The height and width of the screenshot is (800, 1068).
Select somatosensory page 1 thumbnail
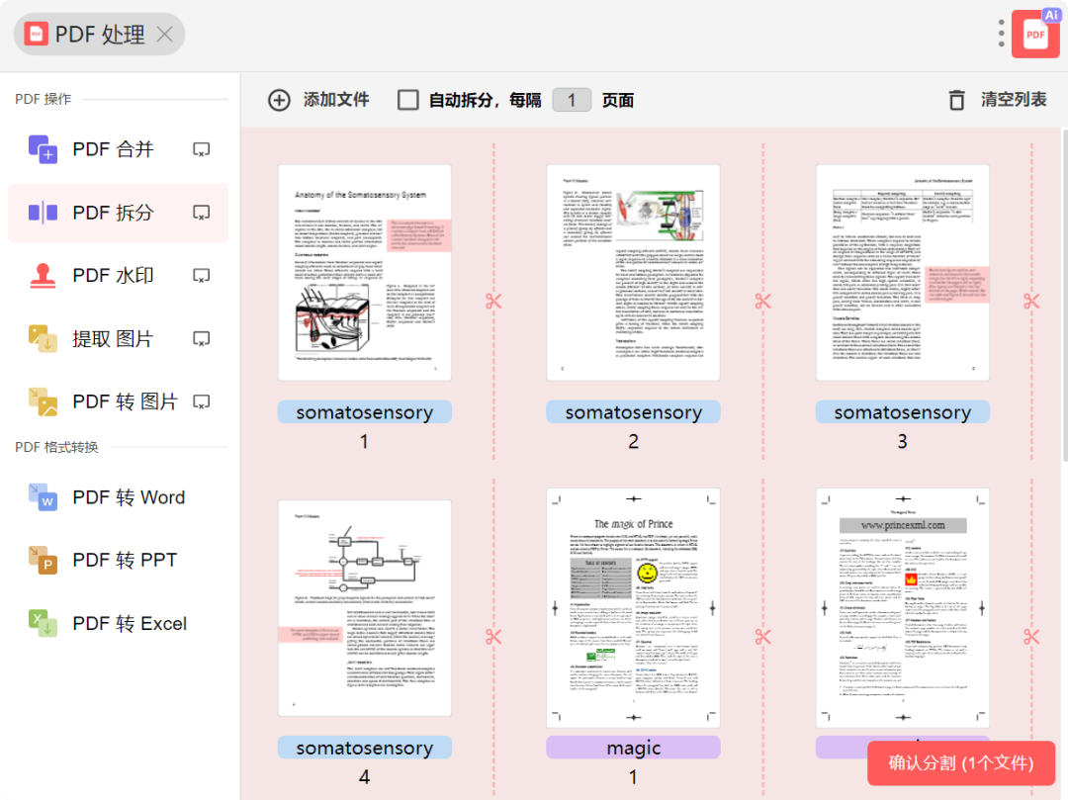point(365,272)
